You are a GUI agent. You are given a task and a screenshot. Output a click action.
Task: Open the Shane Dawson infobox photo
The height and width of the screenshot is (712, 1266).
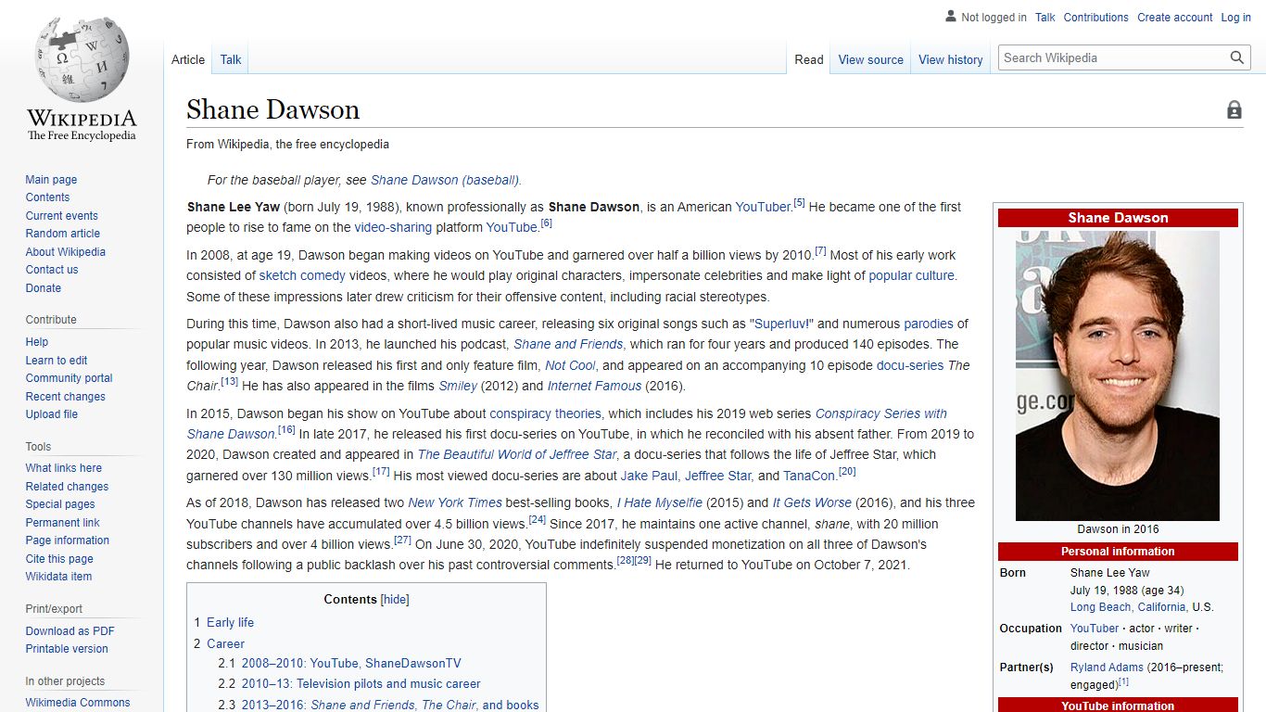coord(1118,375)
